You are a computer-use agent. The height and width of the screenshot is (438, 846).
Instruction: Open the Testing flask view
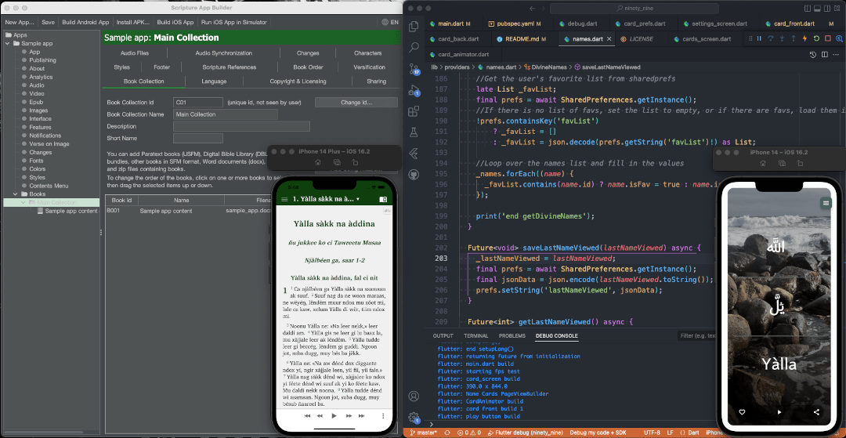point(414,132)
